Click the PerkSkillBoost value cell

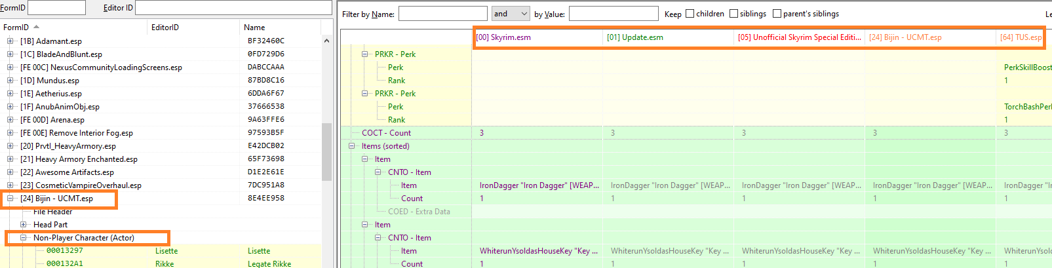click(1028, 67)
